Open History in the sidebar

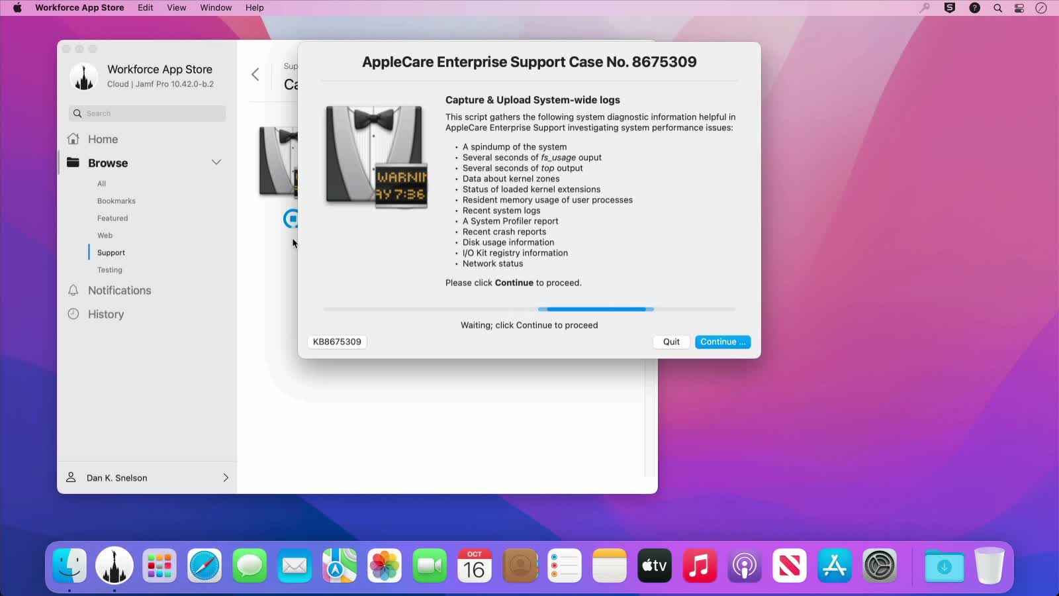click(x=105, y=314)
